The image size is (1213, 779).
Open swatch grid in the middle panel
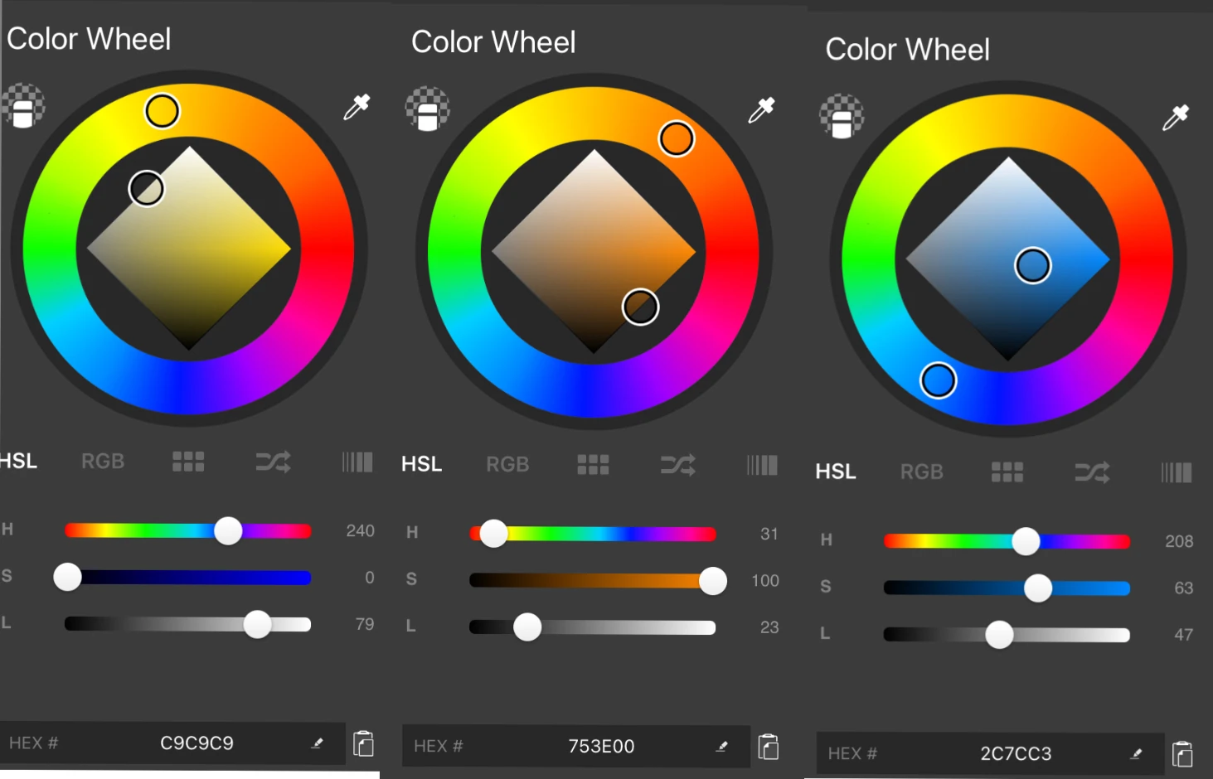click(x=593, y=465)
